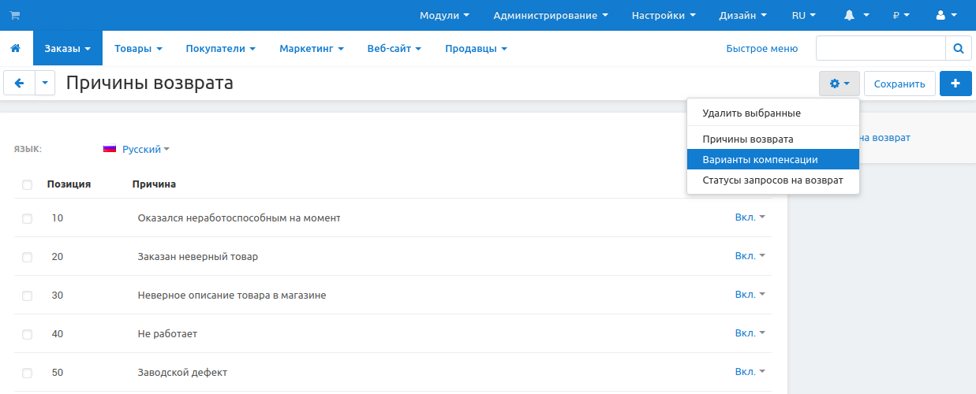Select checkbox for the 'Не работает' row
976x394 pixels.
tap(28, 334)
